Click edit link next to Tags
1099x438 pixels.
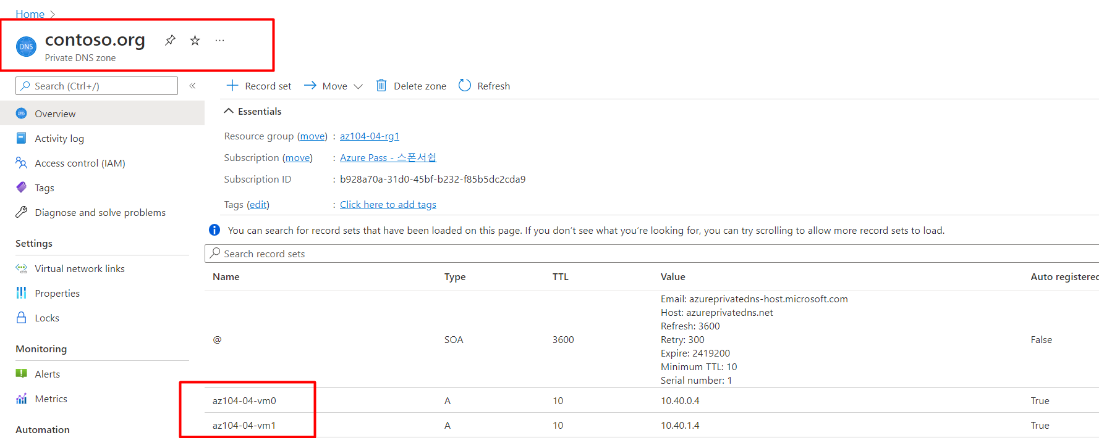coord(258,204)
